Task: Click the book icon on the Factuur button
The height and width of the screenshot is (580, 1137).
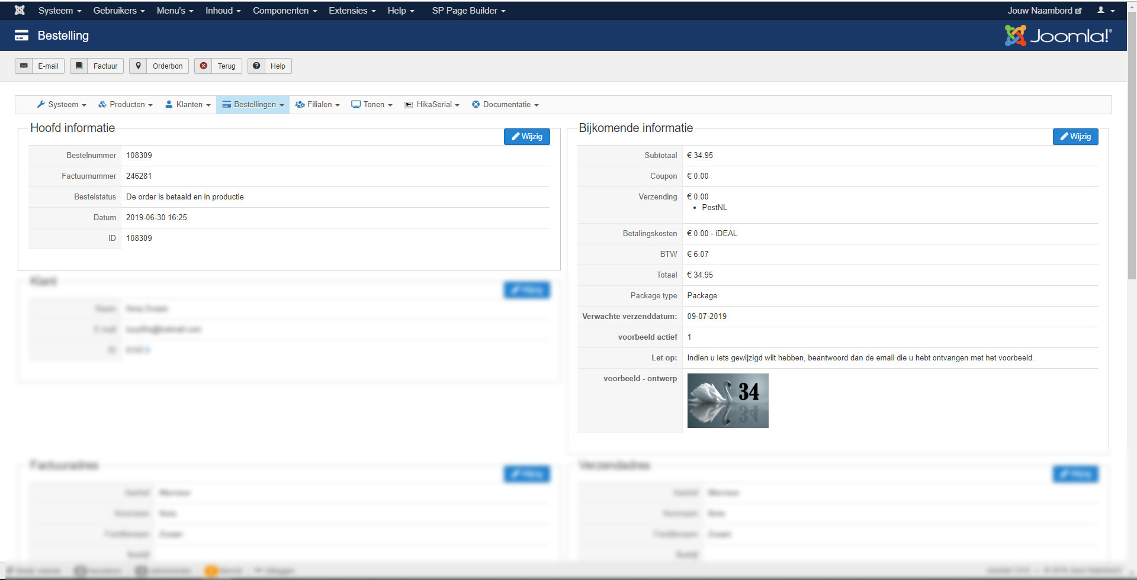Action: 79,66
